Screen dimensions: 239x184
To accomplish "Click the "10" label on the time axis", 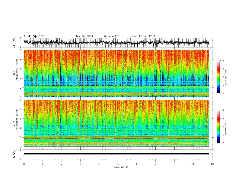I will click(212, 164).
